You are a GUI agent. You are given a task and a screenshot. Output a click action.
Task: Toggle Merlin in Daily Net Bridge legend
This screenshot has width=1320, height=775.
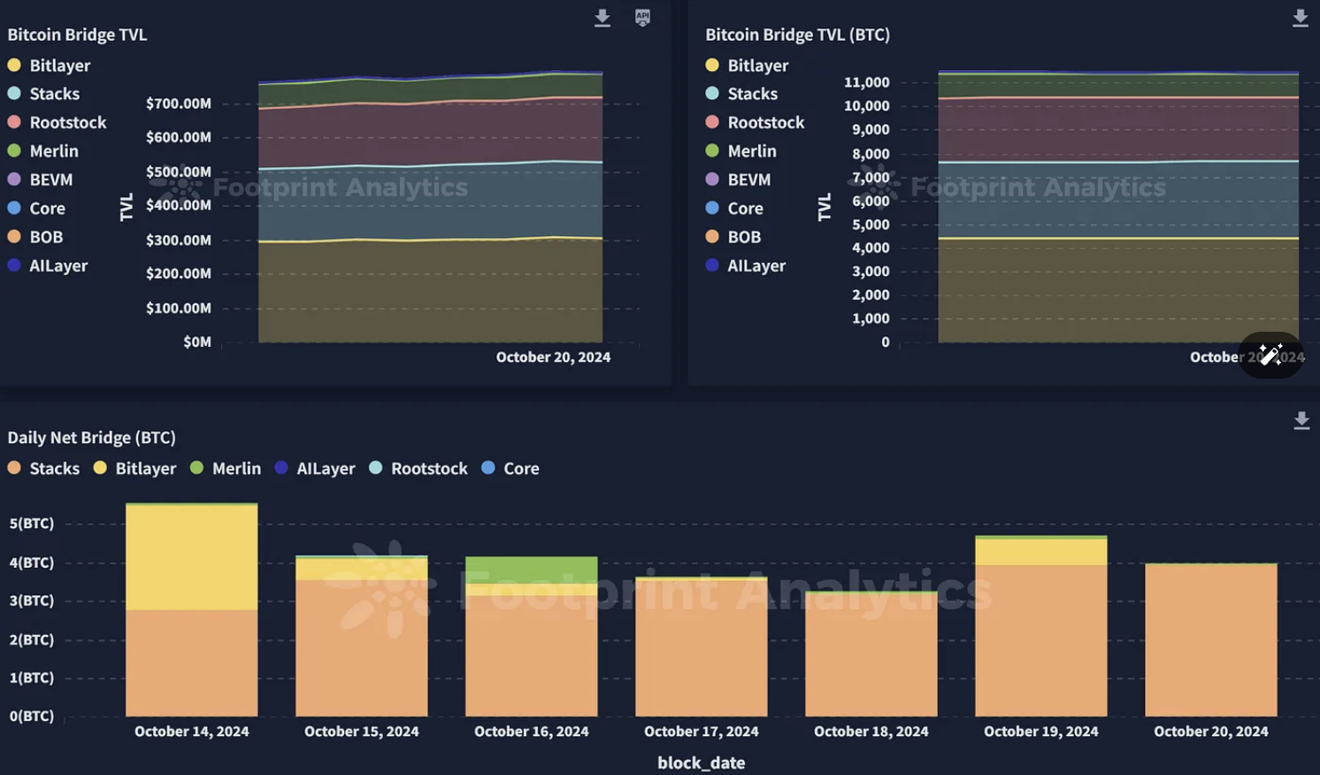point(226,468)
